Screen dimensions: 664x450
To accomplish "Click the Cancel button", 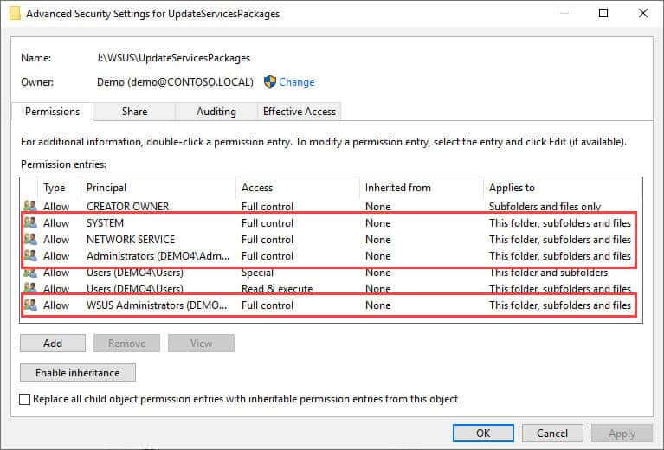I will point(552,434).
